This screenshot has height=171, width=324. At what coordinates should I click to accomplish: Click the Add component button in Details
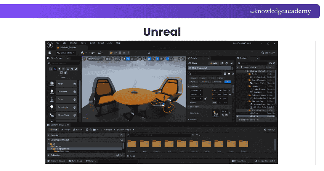214,63
